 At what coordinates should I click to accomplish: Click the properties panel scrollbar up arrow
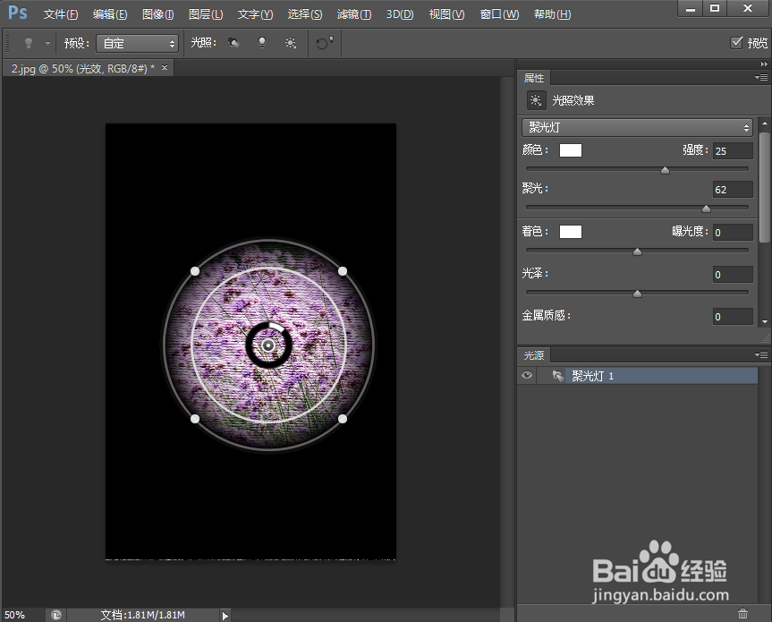click(765, 124)
